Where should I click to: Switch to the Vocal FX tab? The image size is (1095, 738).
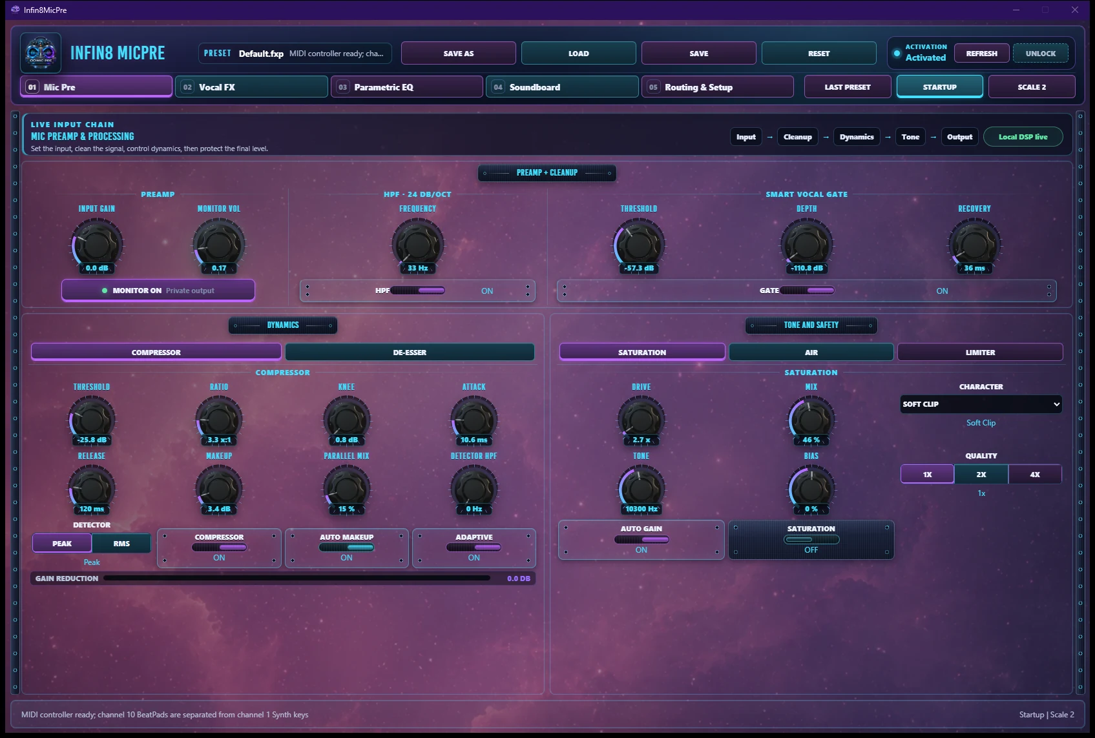pos(251,87)
